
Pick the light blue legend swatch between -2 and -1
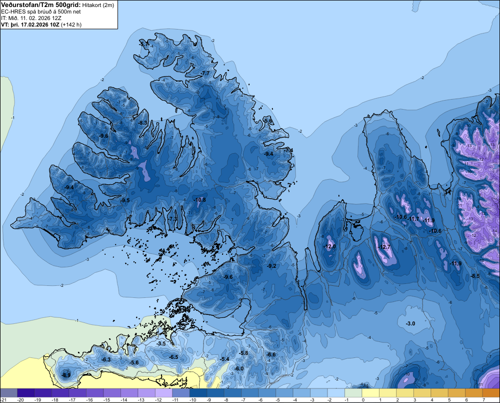pos(336,392)
